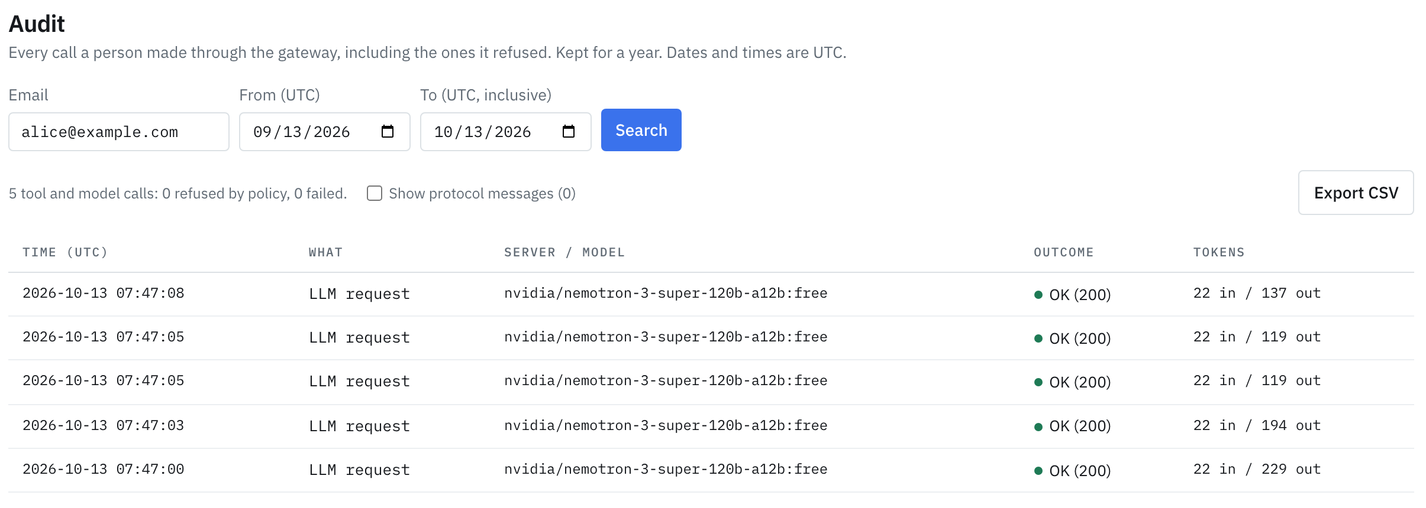Click the SERVER / MODEL column header
1426x508 pixels.
564,252
